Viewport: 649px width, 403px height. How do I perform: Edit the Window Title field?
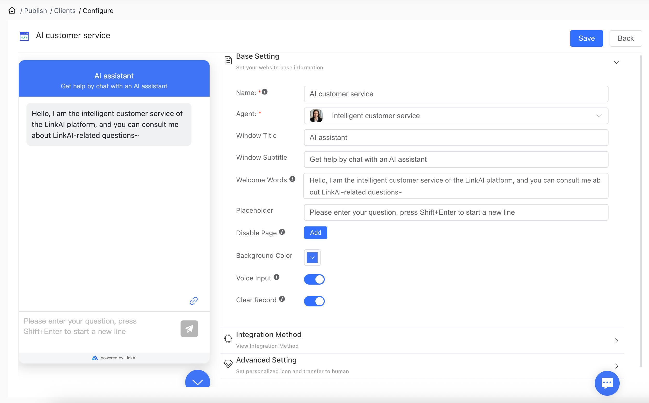[456, 138]
